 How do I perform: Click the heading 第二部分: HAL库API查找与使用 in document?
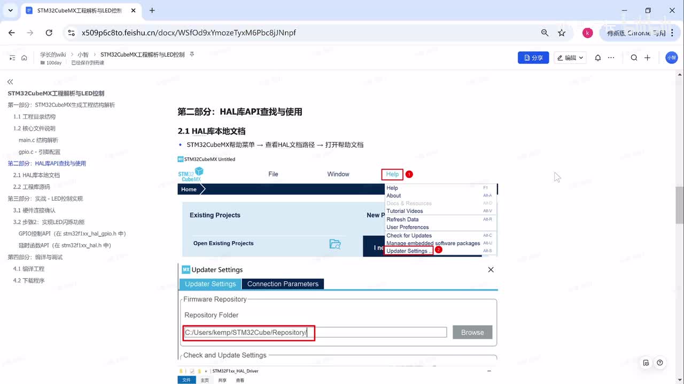[240, 112]
